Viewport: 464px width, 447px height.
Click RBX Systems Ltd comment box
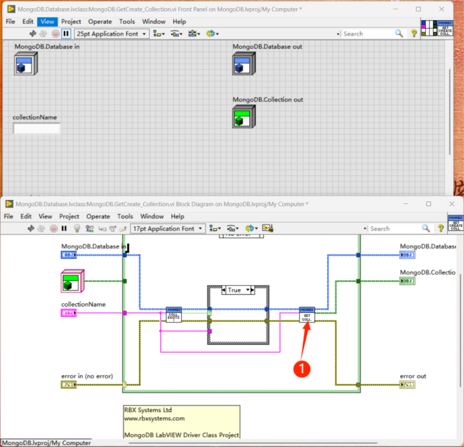pyautogui.click(x=181, y=422)
